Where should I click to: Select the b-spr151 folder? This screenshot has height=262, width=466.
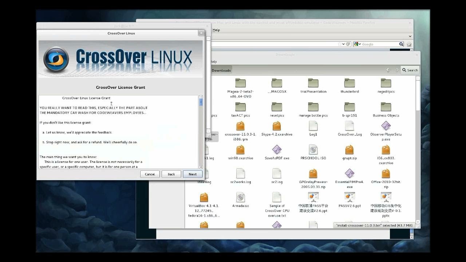click(x=349, y=107)
